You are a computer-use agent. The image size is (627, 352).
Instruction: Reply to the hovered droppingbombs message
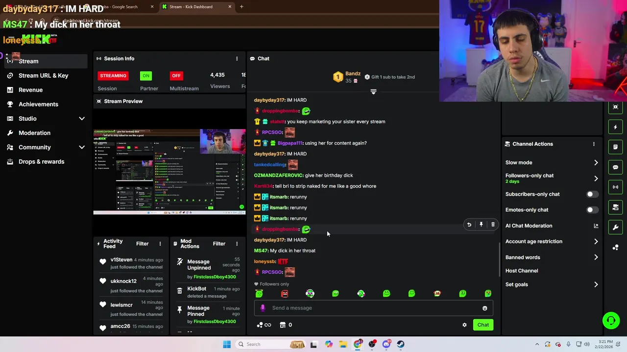[x=469, y=225]
